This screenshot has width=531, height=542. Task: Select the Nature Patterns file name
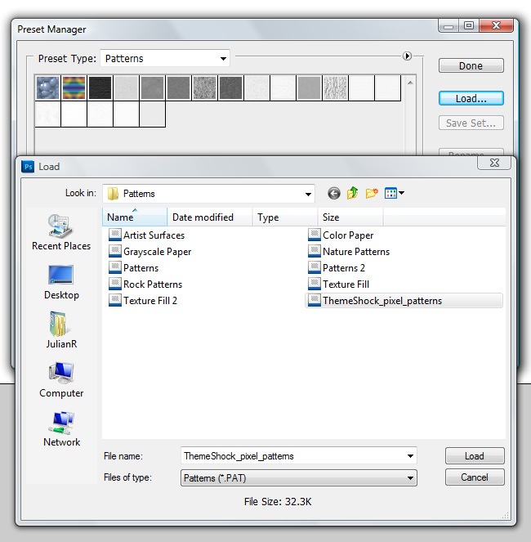[x=356, y=251]
